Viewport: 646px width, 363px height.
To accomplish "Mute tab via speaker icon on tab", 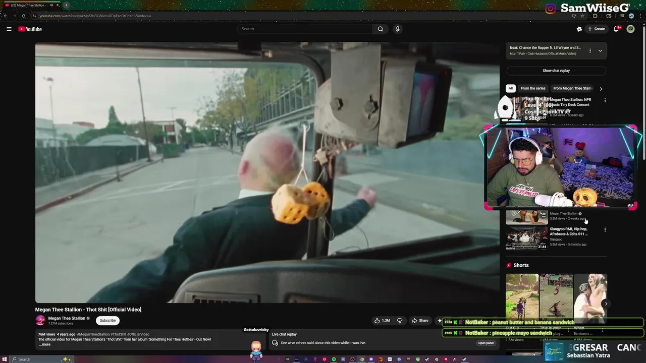I will 51,5.
